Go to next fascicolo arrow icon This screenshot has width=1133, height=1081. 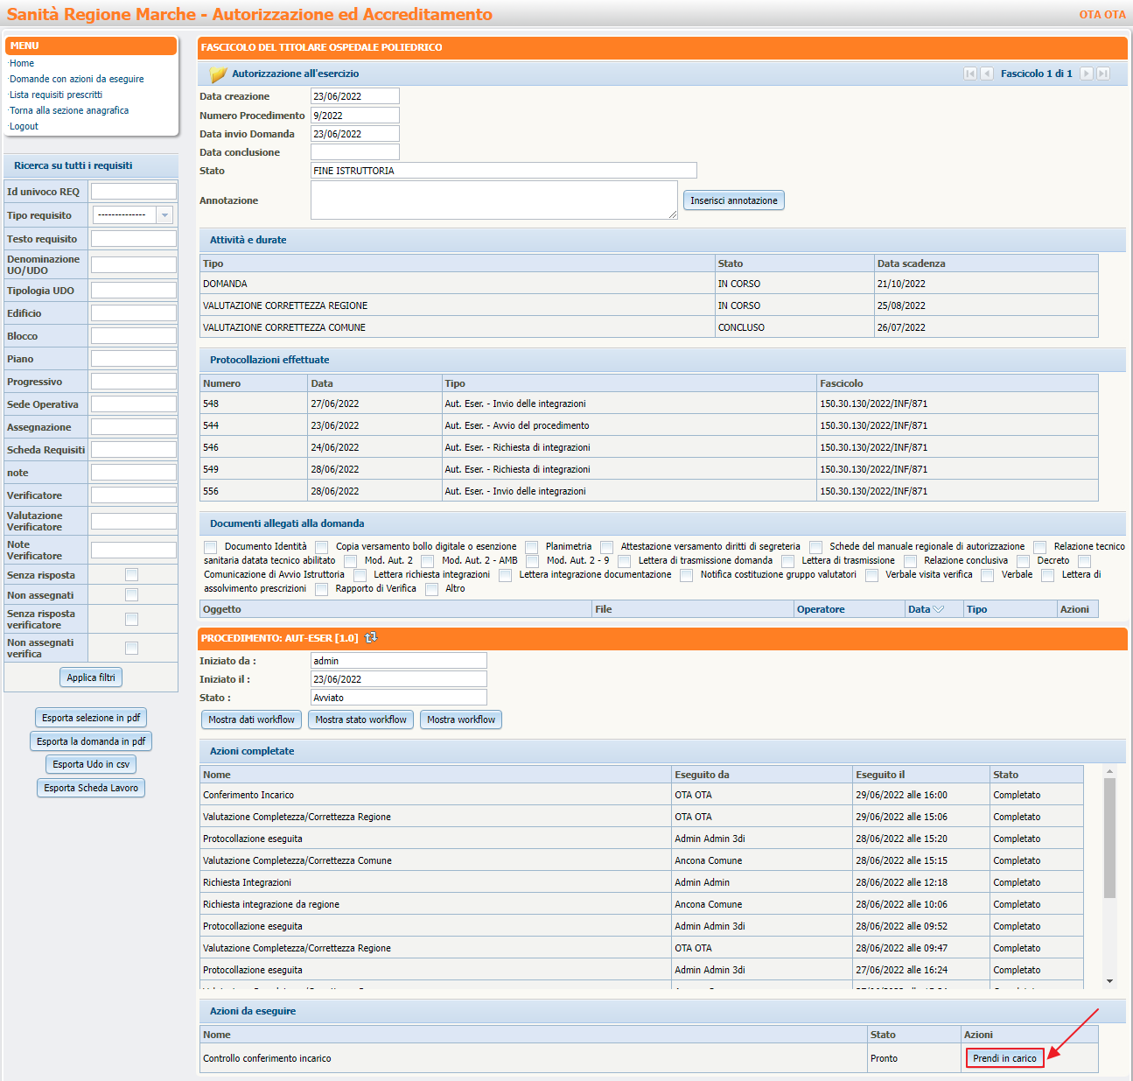(1086, 74)
